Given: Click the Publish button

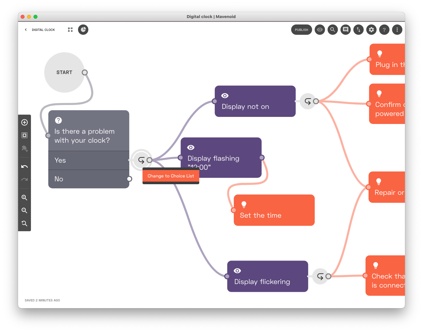Looking at the screenshot, I should [x=301, y=30].
